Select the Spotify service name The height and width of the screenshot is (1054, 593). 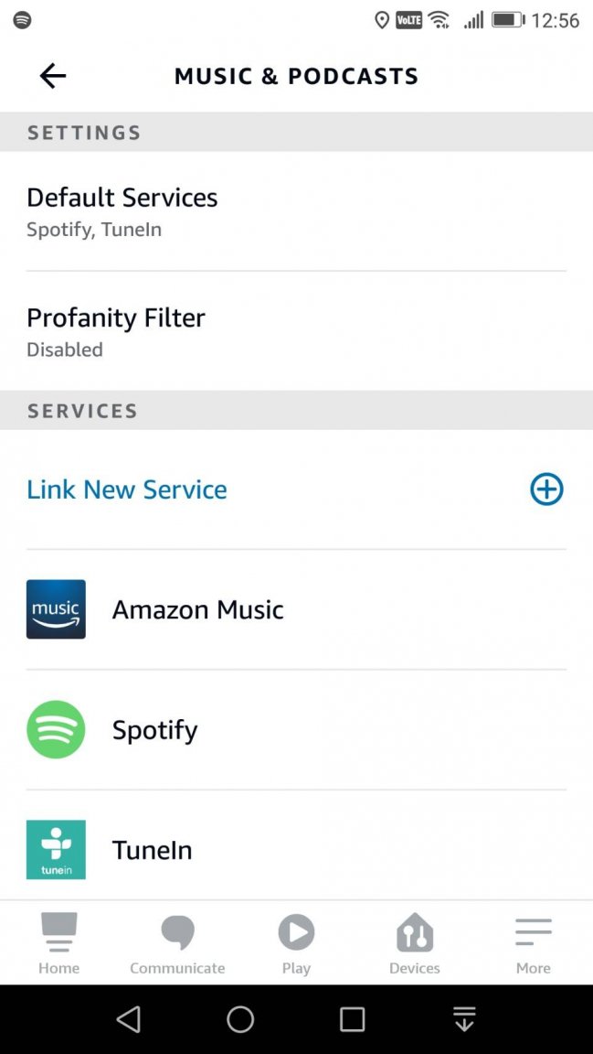click(155, 729)
